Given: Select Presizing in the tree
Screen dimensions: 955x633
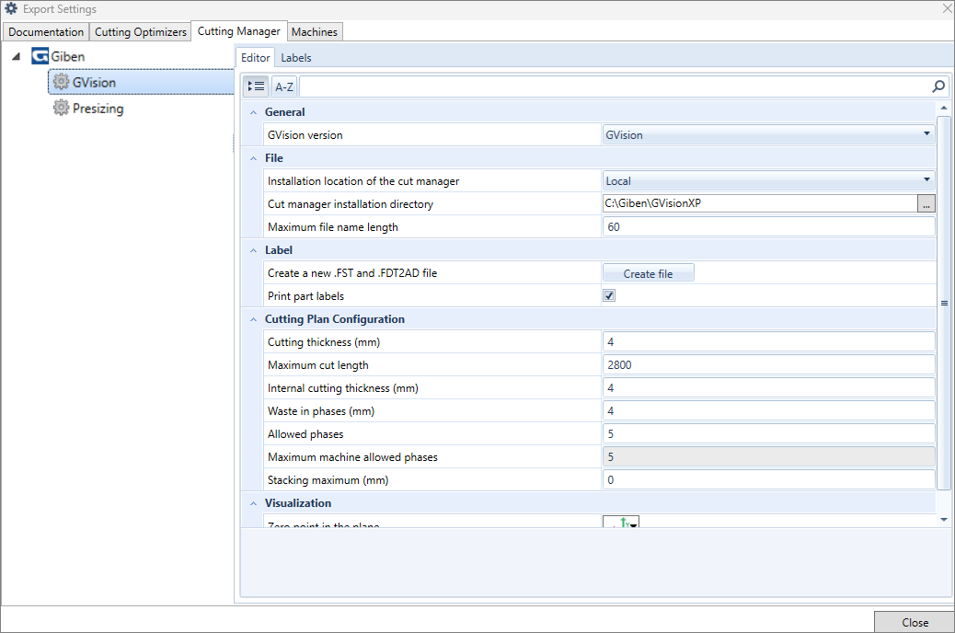Looking at the screenshot, I should [x=98, y=109].
